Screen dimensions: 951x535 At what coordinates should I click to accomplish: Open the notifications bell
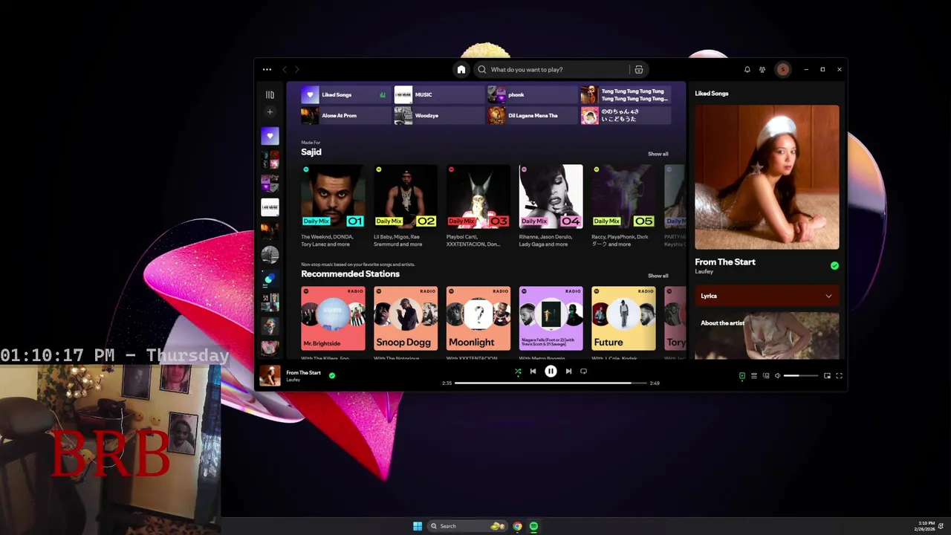click(x=747, y=69)
